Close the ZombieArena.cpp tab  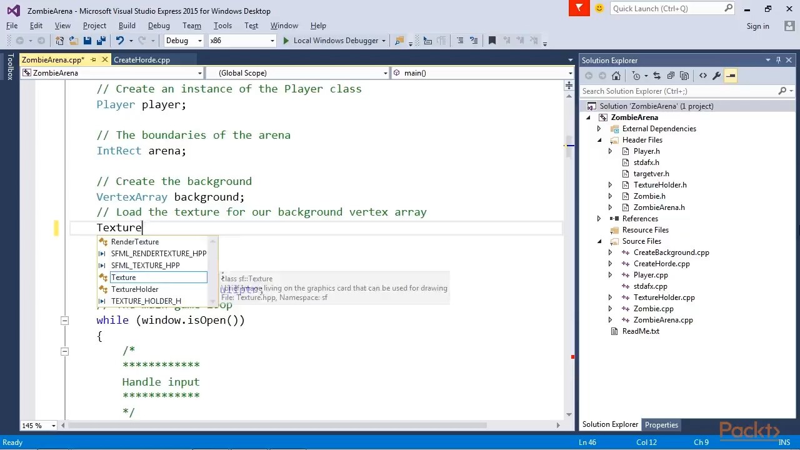click(104, 60)
